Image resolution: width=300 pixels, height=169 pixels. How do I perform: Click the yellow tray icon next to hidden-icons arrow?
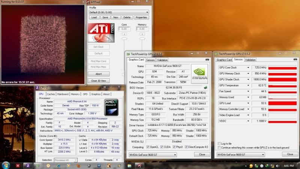coord(251,166)
